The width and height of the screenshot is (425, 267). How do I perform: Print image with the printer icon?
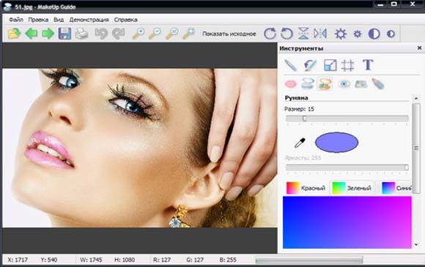click(x=81, y=34)
